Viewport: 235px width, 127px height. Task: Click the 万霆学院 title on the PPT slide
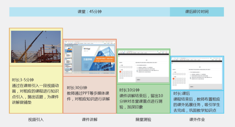point(88,59)
